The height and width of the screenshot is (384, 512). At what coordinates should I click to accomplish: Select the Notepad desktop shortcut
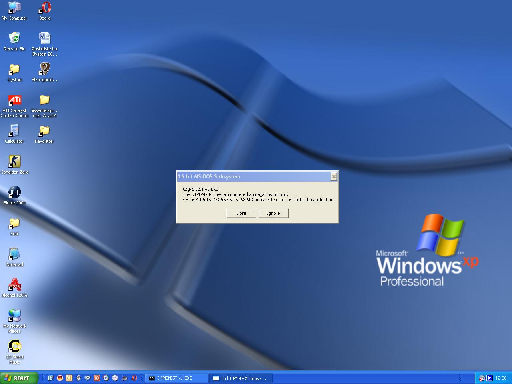pos(14,257)
